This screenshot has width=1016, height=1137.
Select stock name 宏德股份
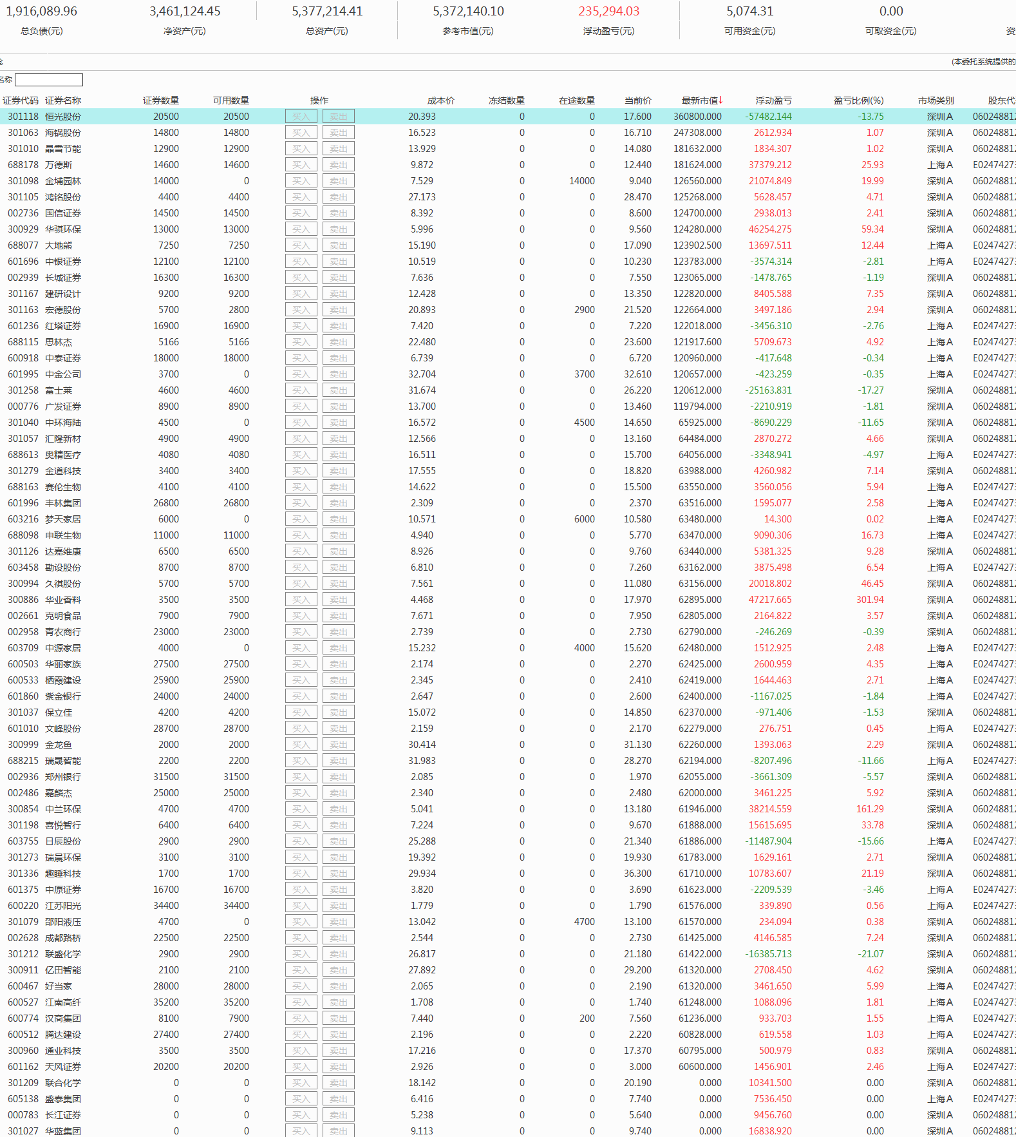point(63,310)
